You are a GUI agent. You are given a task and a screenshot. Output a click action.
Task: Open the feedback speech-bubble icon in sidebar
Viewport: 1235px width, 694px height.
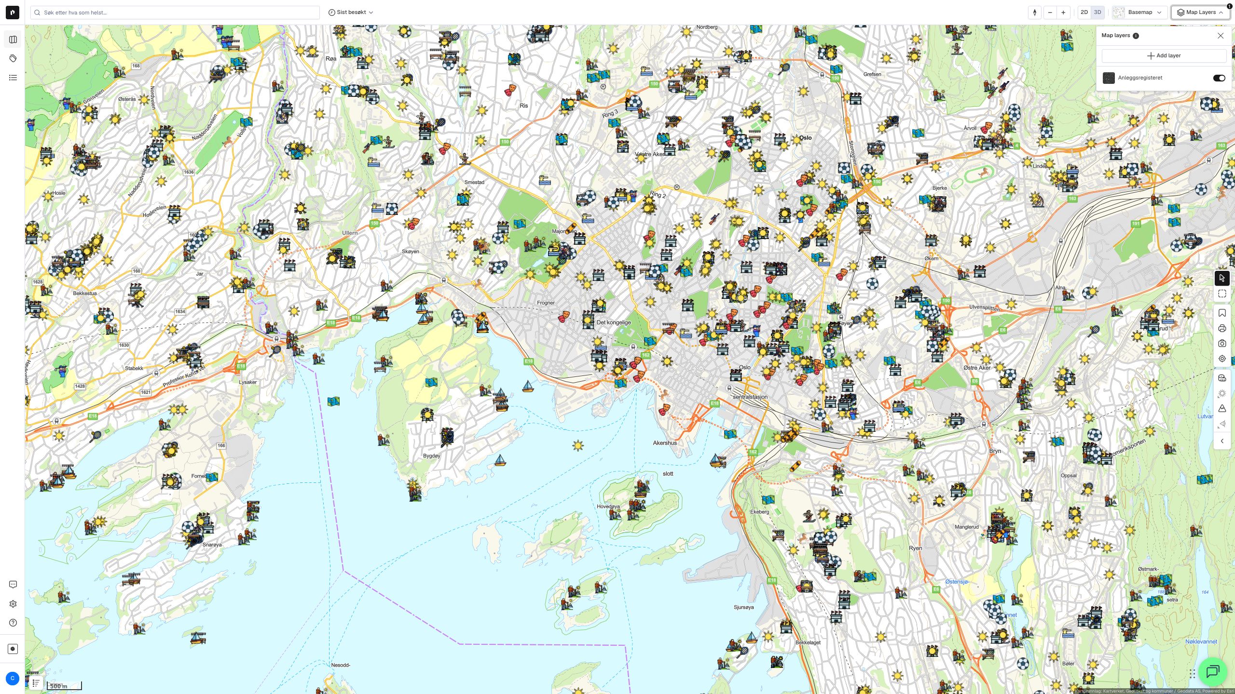click(x=13, y=585)
